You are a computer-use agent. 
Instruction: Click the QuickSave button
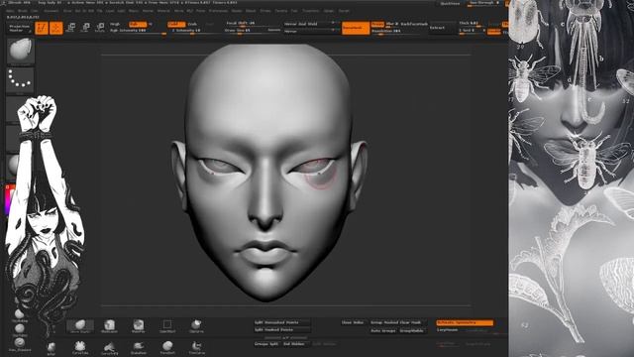pos(450,3)
